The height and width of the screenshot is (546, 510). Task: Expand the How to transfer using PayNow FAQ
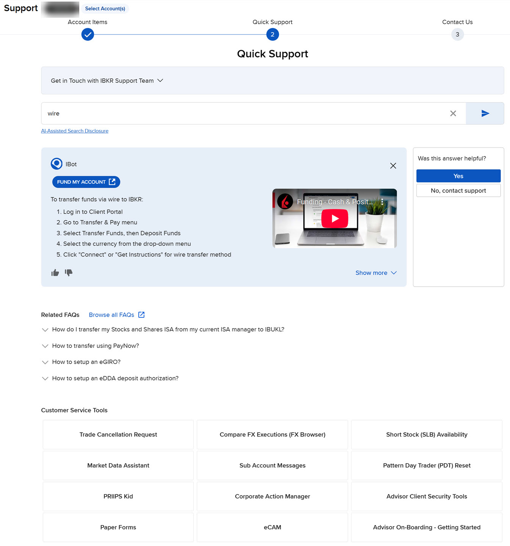[95, 346]
